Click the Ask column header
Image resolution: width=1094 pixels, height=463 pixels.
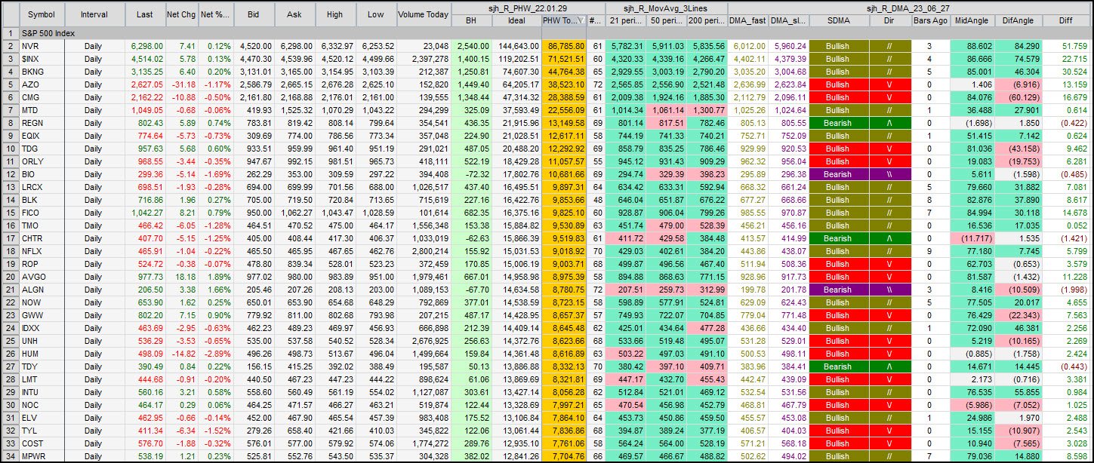pyautogui.click(x=294, y=14)
